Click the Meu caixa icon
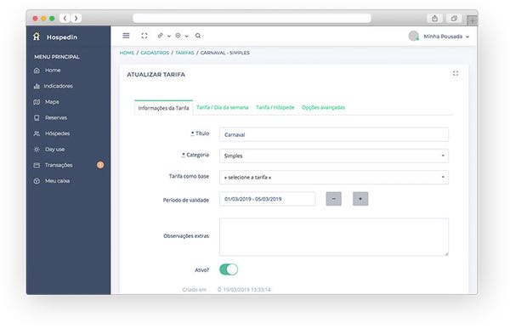Image resolution: width=510 pixels, height=329 pixels. [x=37, y=181]
